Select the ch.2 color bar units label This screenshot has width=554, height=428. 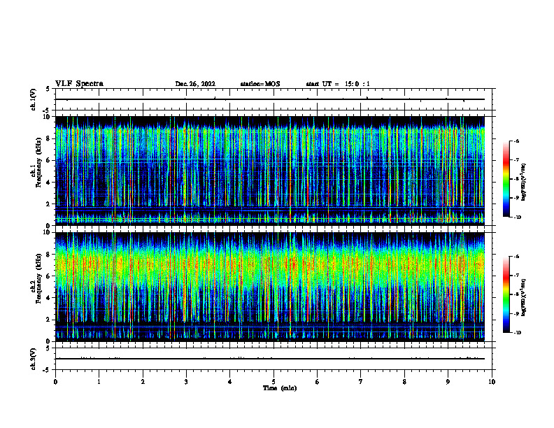tap(524, 297)
